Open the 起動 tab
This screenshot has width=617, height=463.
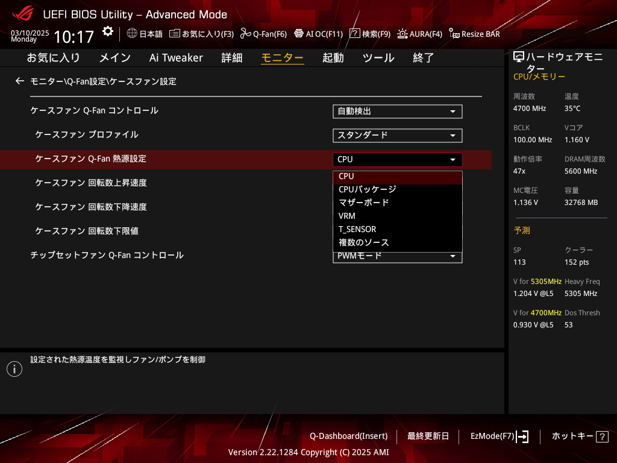coord(333,58)
